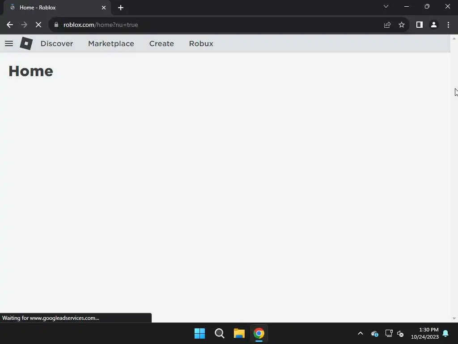Viewport: 458px width, 344px height.
Task: Open the Chrome profile menu
Action: pyautogui.click(x=434, y=25)
